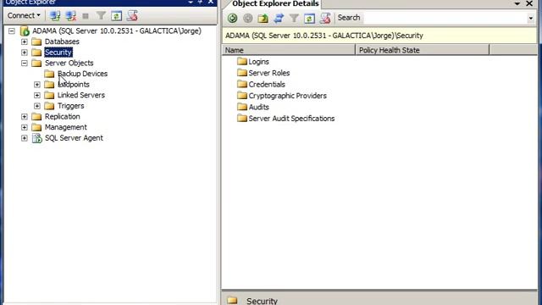The image size is (542, 305).
Task: Click the Forward arrow in Details toolbar
Action: pyautogui.click(x=248, y=18)
